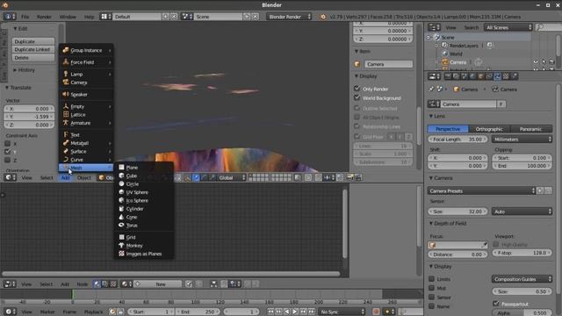Open Global orientation dropdown

pos(232,177)
